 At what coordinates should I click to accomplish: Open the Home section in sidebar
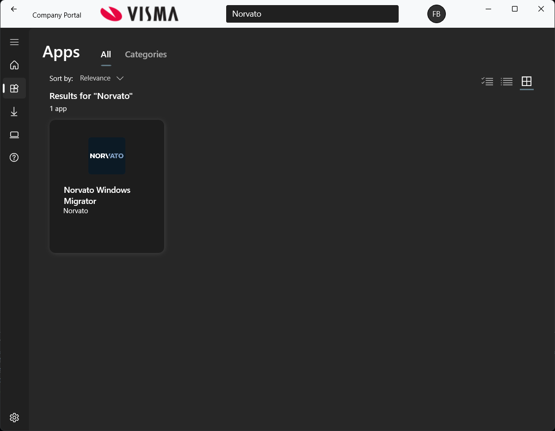14,65
